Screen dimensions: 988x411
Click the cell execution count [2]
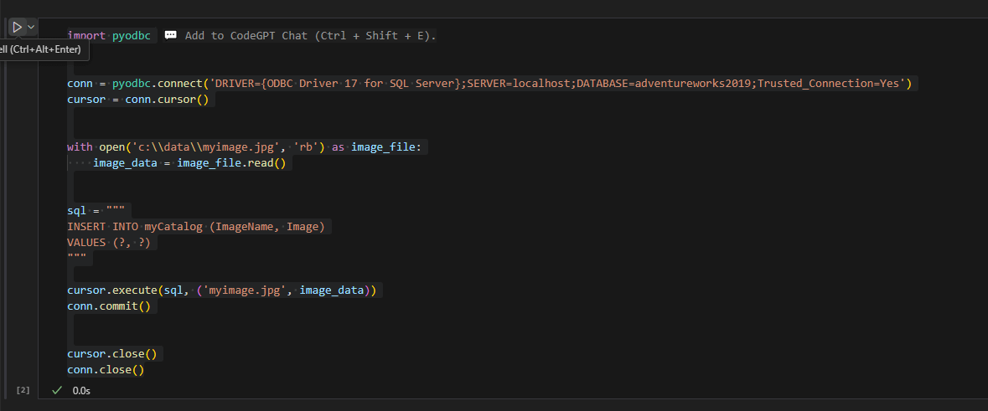point(23,390)
